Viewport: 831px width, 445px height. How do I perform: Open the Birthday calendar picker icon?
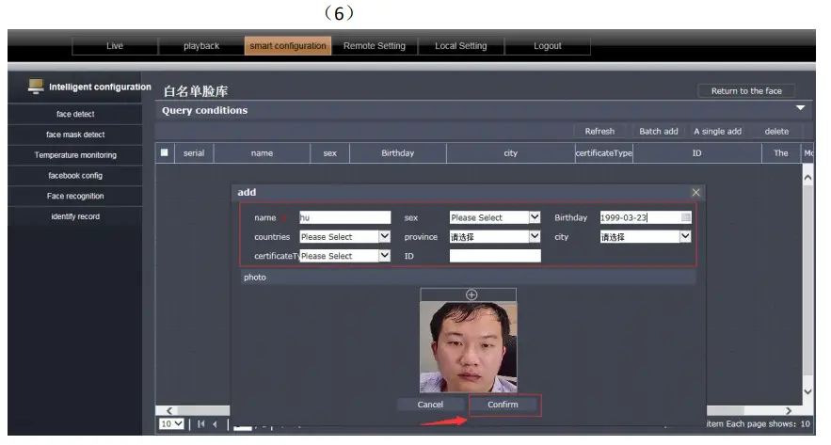(x=686, y=217)
